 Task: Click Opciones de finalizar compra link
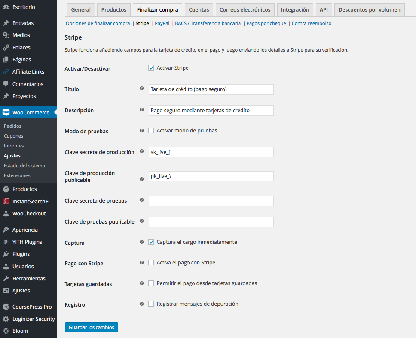pyautogui.click(x=98, y=23)
